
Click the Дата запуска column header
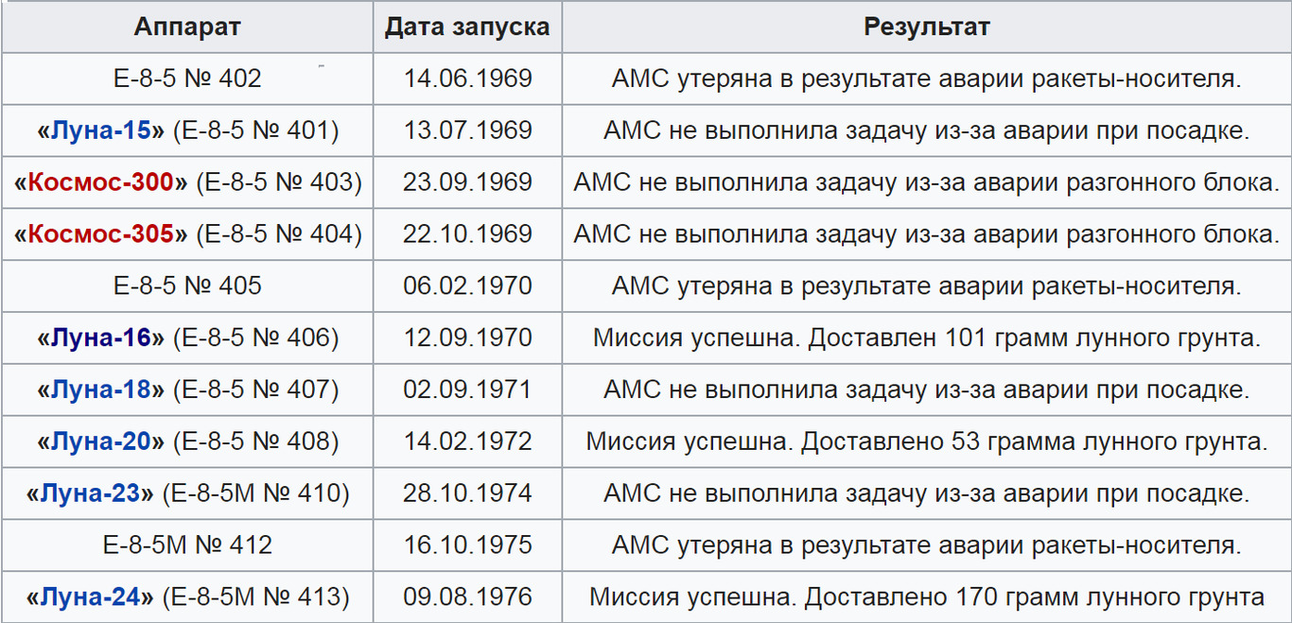(467, 26)
